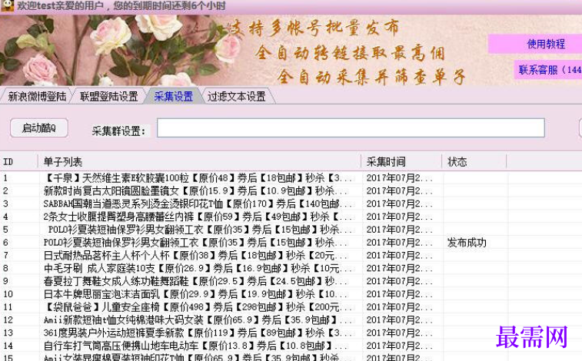
Task: Click the 发布成功 status cell
Action: click(467, 243)
